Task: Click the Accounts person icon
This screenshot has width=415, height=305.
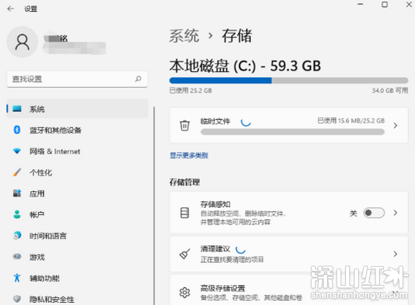Action: tap(17, 214)
